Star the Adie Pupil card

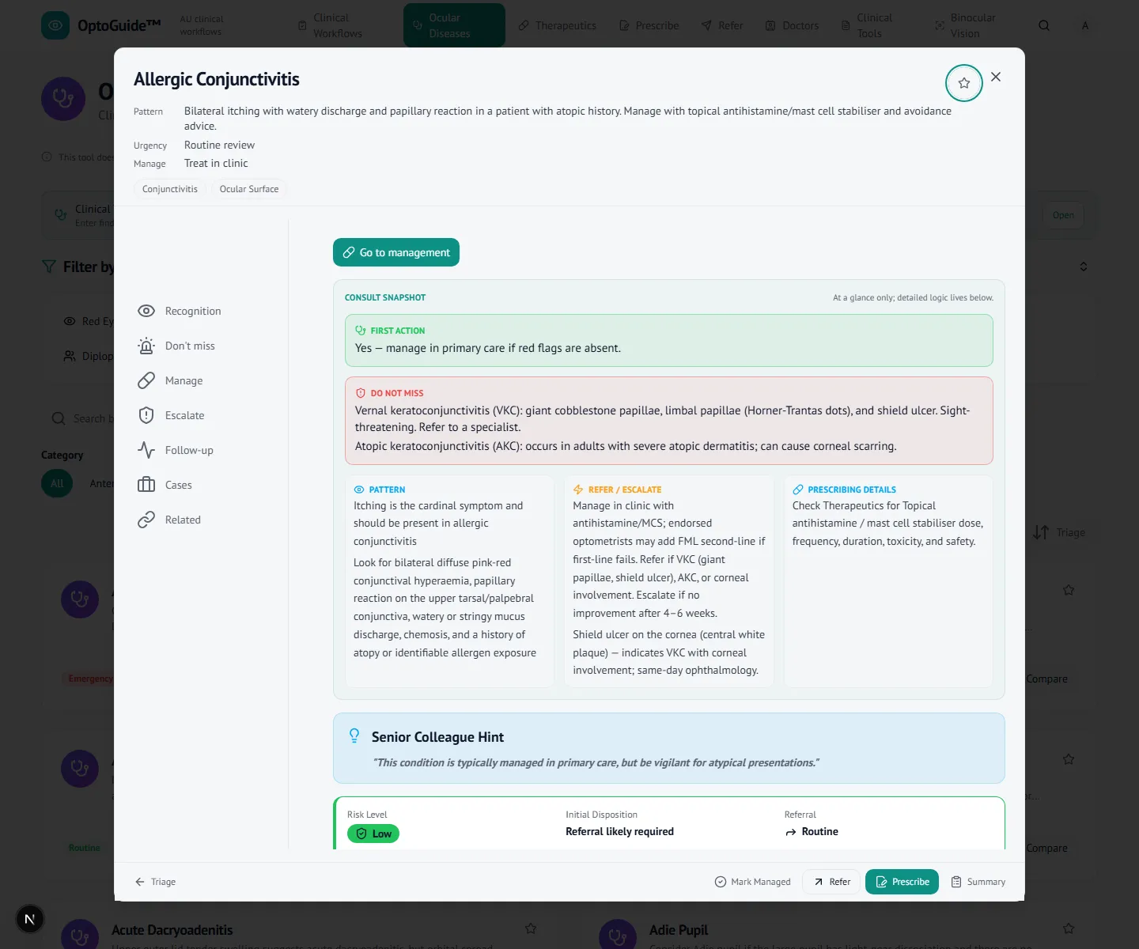coord(1069,928)
